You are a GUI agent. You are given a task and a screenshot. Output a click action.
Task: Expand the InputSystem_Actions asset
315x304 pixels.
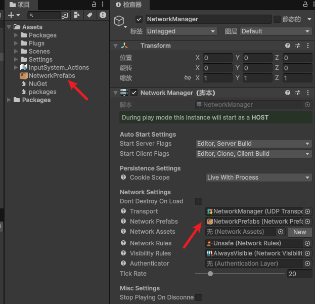click(x=16, y=67)
